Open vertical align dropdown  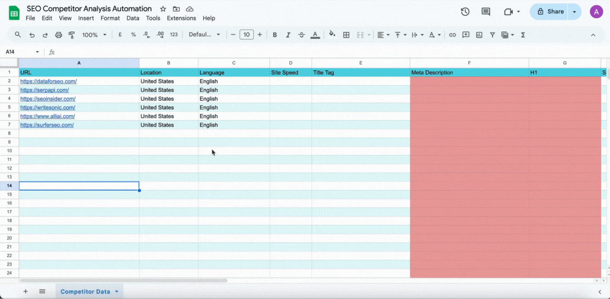(x=400, y=35)
